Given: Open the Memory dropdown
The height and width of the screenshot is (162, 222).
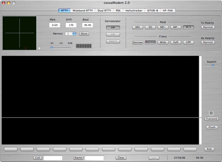Looking at the screenshot, I should point(71,34).
